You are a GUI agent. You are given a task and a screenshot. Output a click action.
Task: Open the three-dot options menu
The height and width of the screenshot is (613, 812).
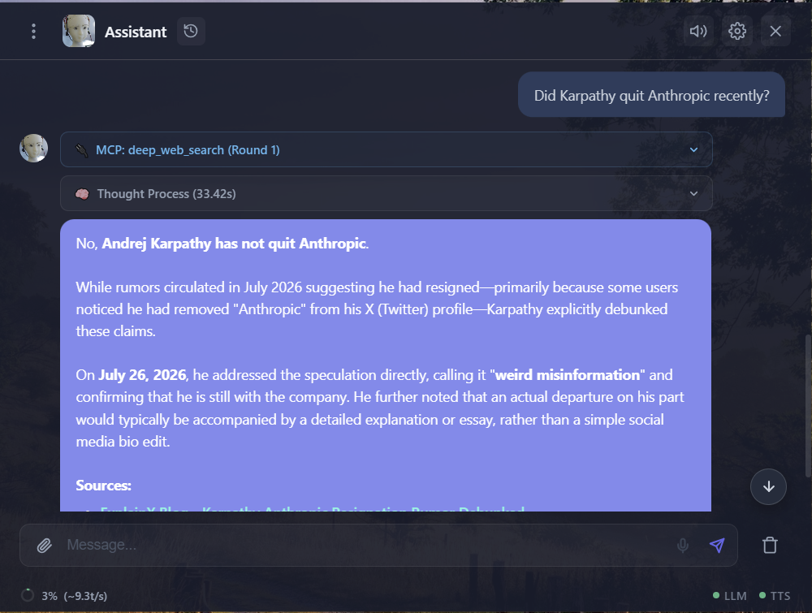(x=33, y=32)
